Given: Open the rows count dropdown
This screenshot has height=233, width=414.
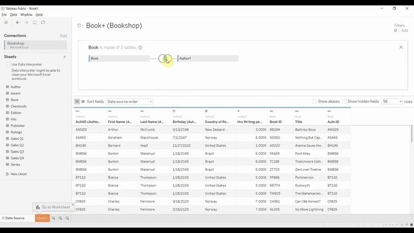Looking at the screenshot, I should 392,102.
